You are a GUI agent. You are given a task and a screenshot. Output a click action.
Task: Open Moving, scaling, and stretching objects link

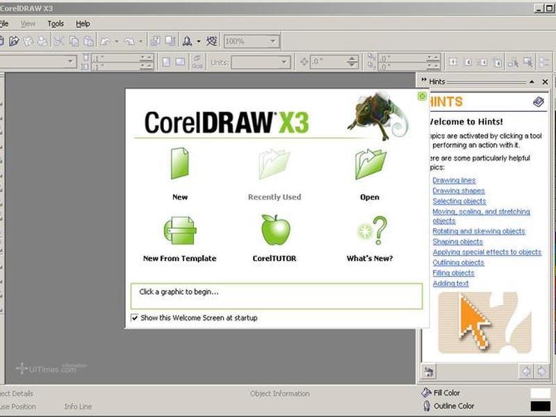[481, 216]
